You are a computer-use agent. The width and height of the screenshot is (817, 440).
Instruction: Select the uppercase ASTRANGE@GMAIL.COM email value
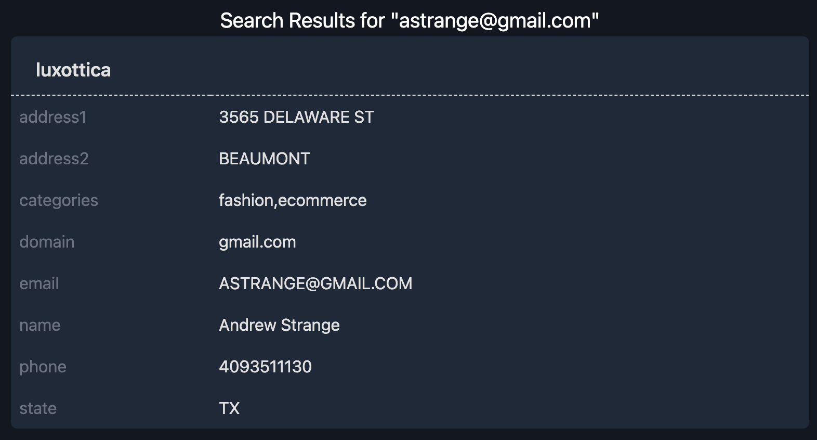pyautogui.click(x=315, y=283)
